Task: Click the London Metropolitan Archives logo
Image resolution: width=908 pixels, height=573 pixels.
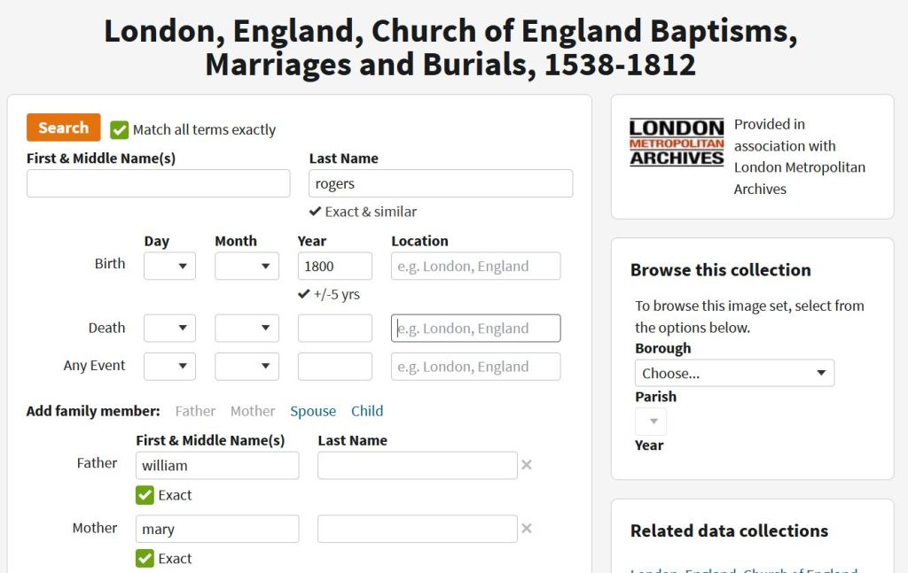Action: tap(677, 143)
